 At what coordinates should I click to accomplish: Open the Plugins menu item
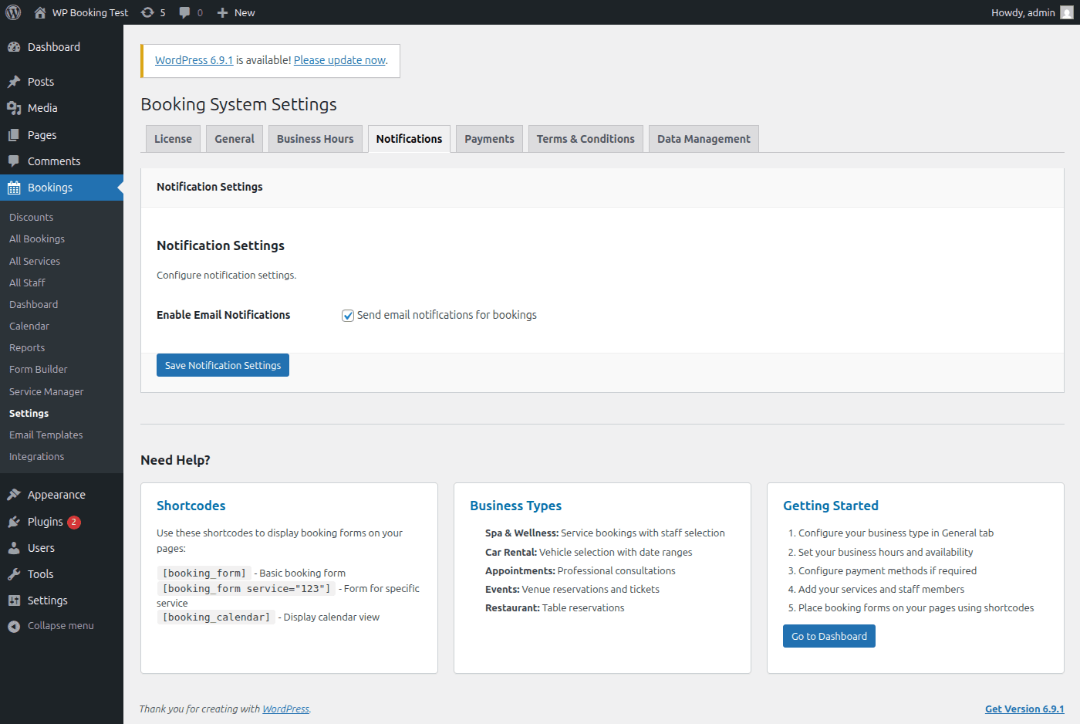coord(45,522)
